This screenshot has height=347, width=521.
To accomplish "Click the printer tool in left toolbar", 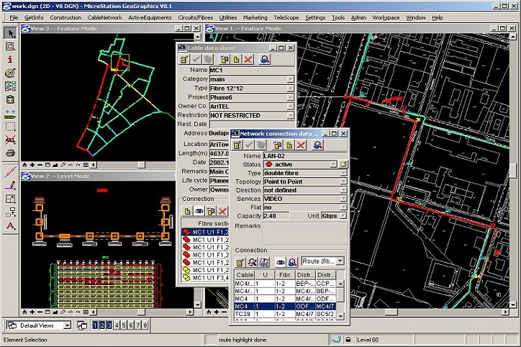I will click(x=10, y=153).
